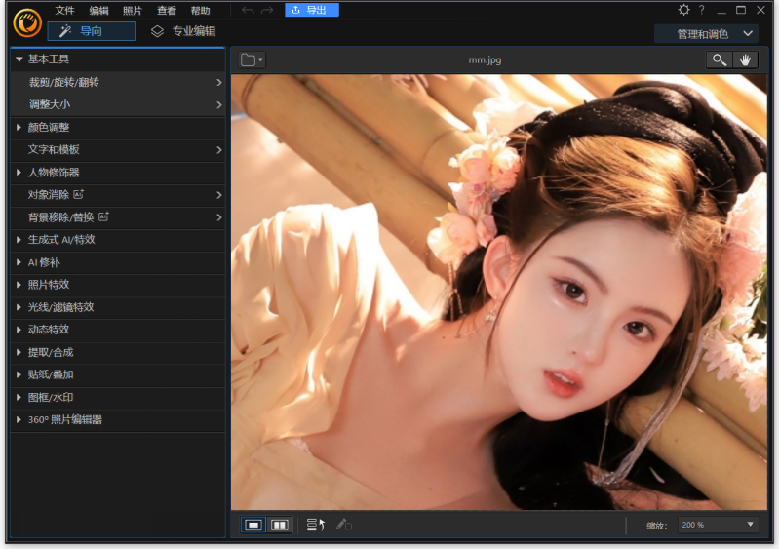The width and height of the screenshot is (779, 549).
Task: Collapse the 基本工具 section
Action: pyautogui.click(x=49, y=59)
